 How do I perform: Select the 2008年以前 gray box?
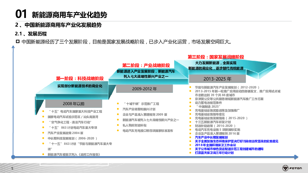pos(73,104)
